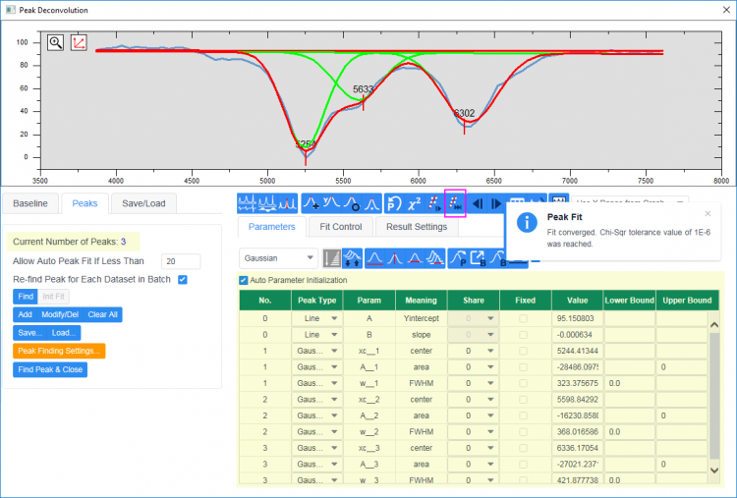Viewport: 737px width, 498px height.
Task: Toggle Re-find Peak for Each Dataset checkbox
Action: click(180, 280)
